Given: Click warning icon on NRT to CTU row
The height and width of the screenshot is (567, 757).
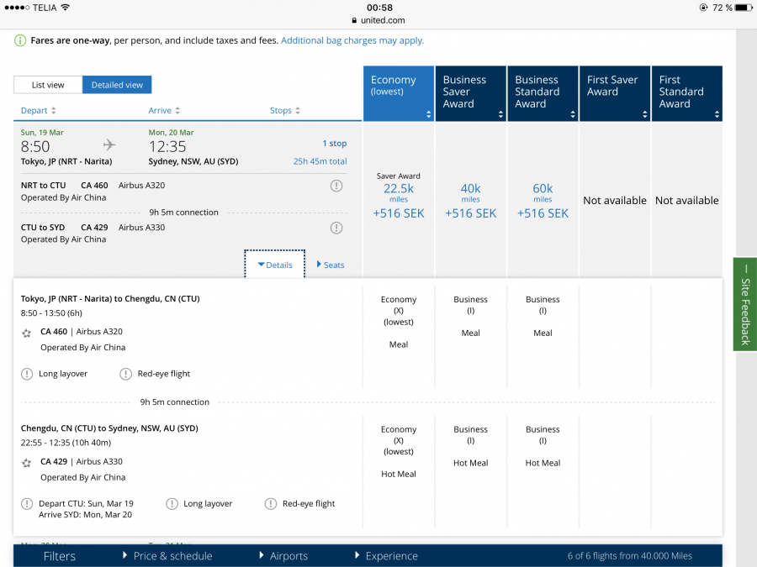Looking at the screenshot, I should pos(336,186).
